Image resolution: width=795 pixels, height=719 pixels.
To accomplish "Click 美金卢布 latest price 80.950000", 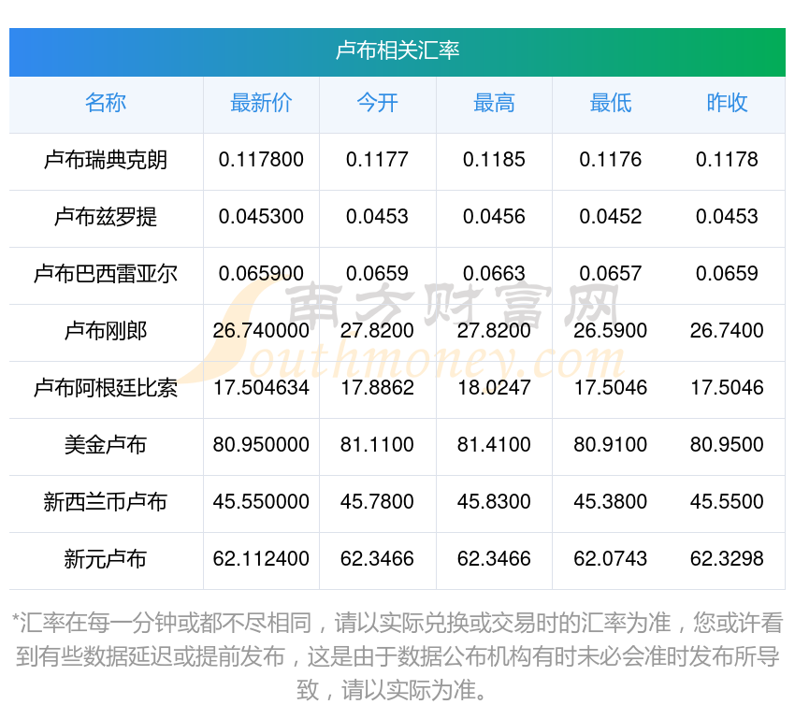I will tap(261, 445).
